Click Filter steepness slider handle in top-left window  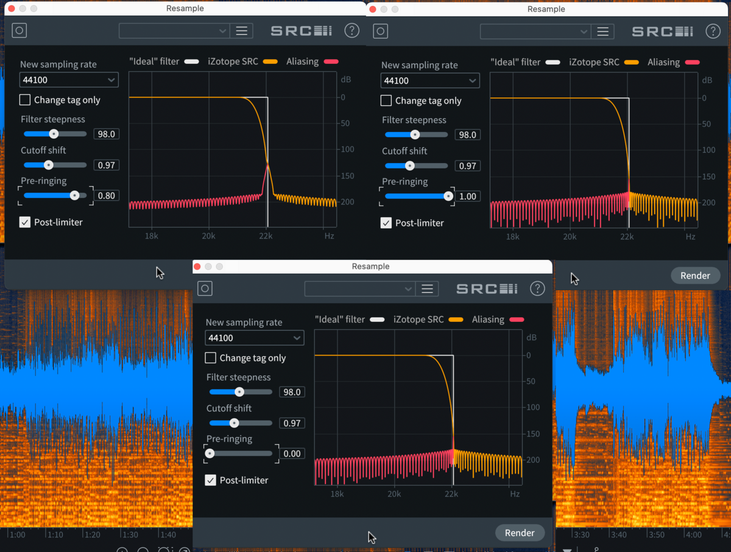pos(54,134)
